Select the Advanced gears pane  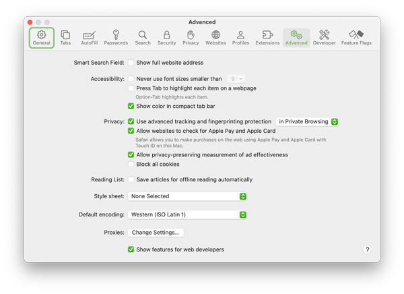click(296, 38)
